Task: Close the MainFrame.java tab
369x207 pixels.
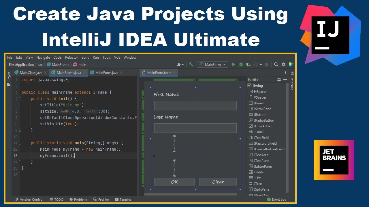Action: point(84,73)
